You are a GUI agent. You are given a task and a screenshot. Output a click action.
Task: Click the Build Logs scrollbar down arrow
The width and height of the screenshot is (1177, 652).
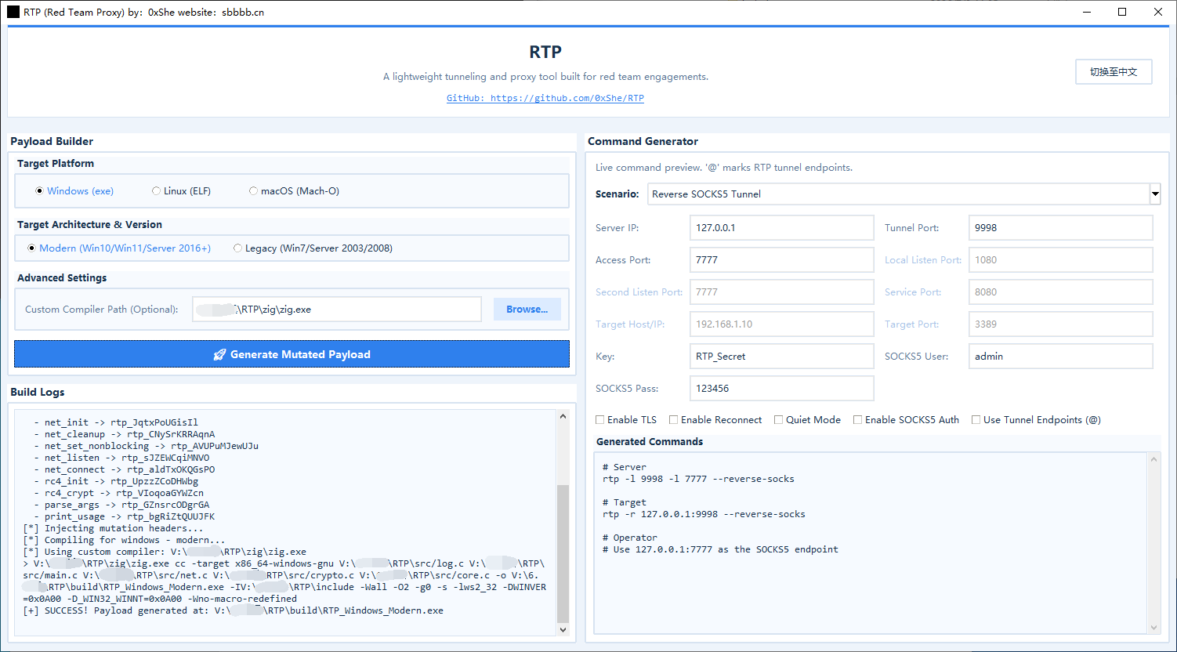[x=563, y=629]
